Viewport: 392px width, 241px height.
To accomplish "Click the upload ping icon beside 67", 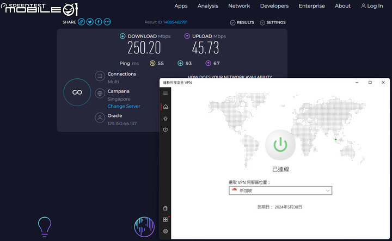I will pos(208,63).
